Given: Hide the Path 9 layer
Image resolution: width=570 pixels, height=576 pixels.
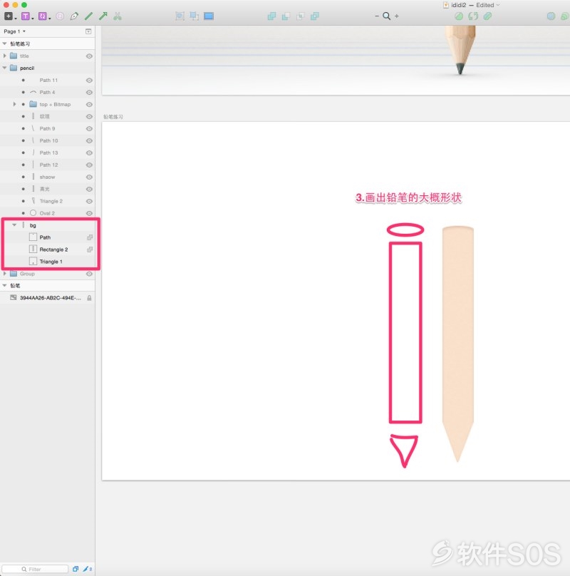Looking at the screenshot, I should 89,129.
